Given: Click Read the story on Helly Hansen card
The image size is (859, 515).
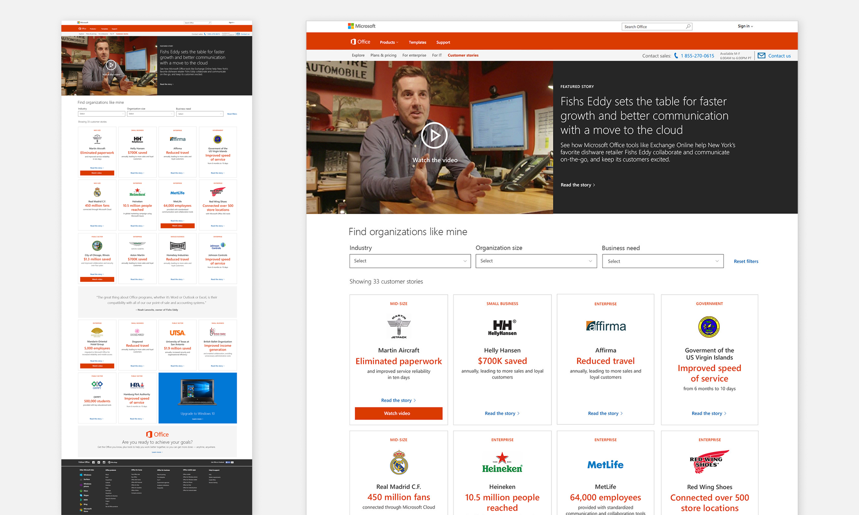Looking at the screenshot, I should pos(502,413).
